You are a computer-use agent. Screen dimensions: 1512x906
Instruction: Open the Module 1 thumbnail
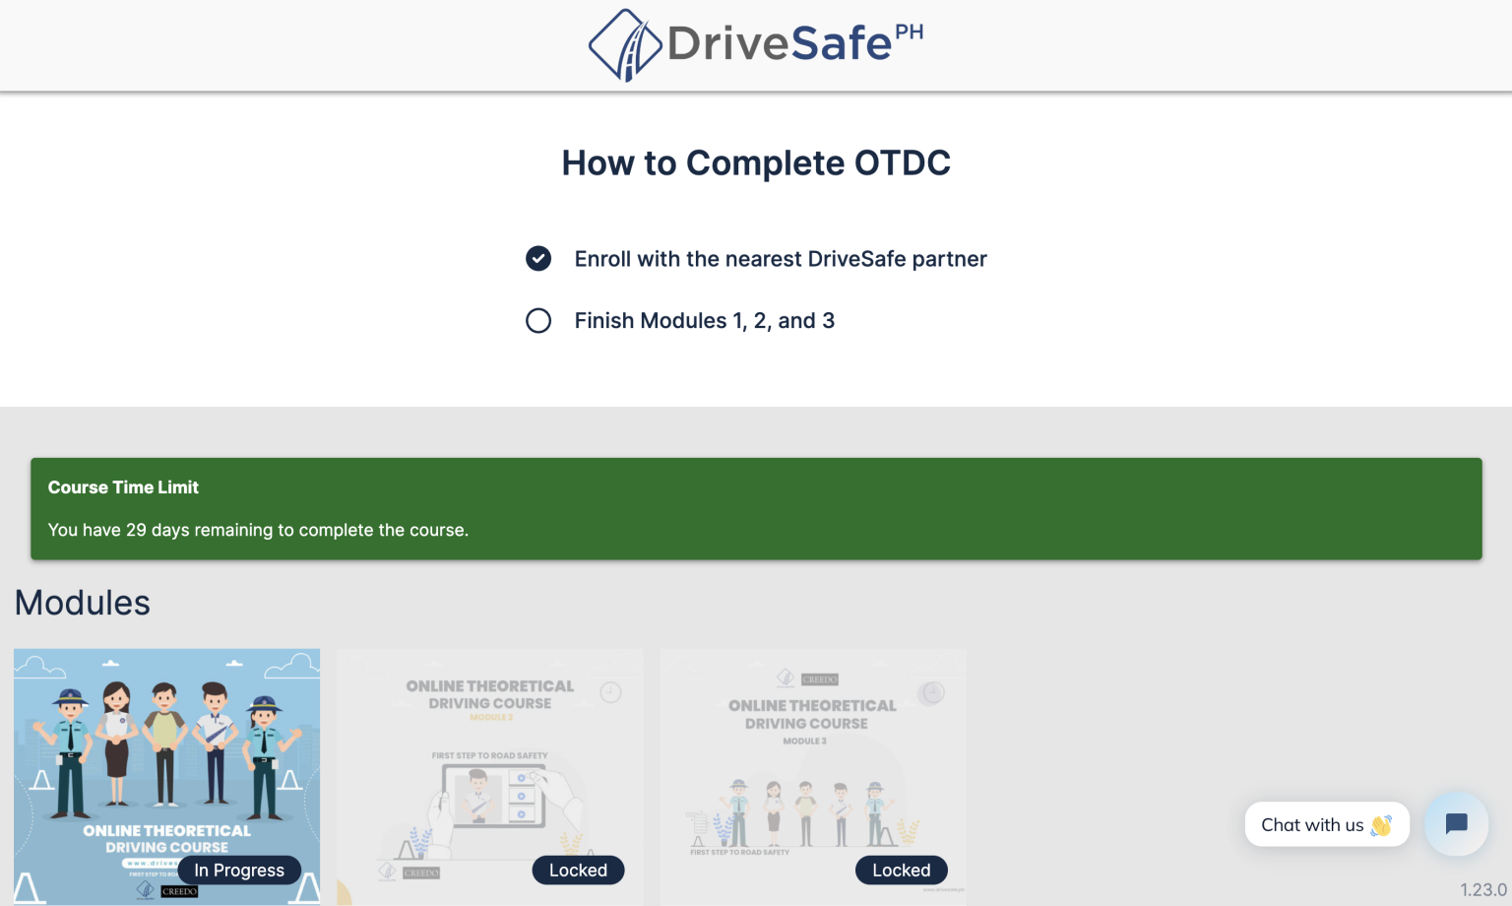[166, 776]
